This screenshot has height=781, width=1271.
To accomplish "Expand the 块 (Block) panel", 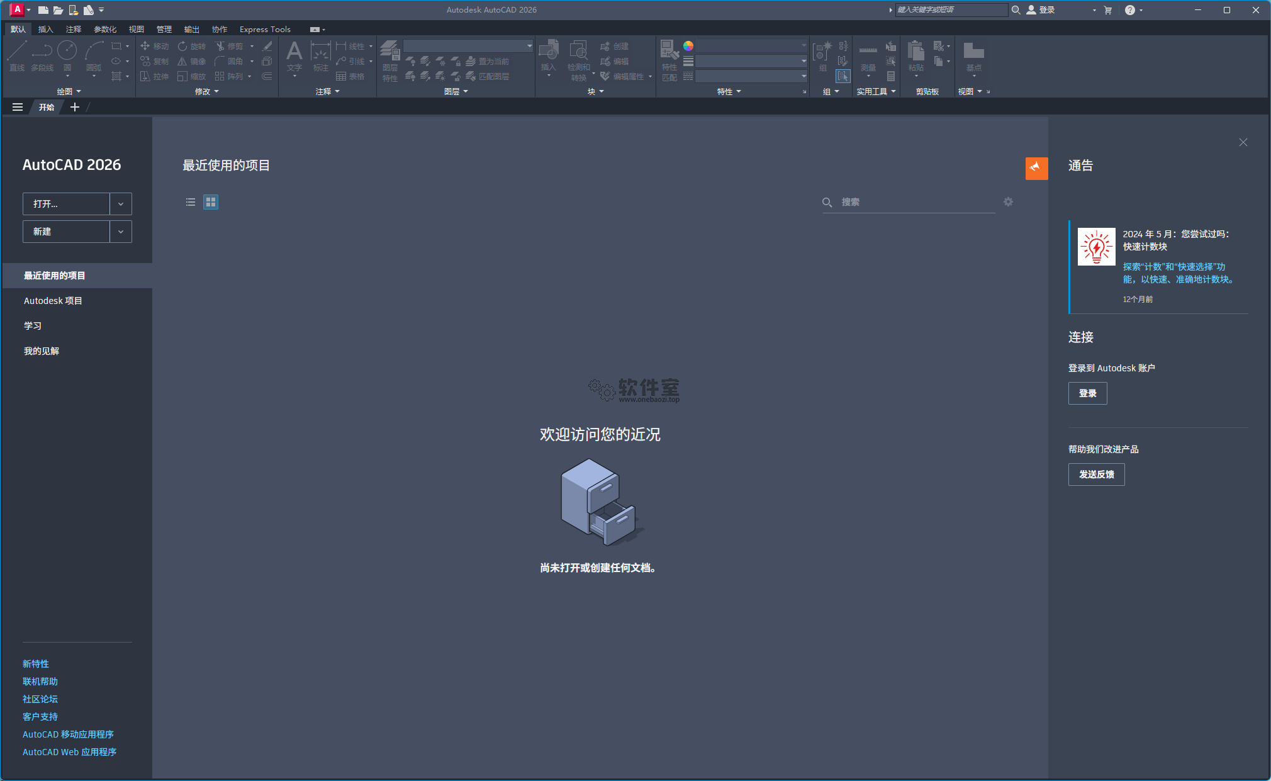I will pyautogui.click(x=596, y=92).
